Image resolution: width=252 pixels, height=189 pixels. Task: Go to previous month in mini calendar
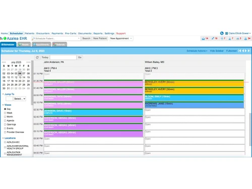[x=4, y=62]
